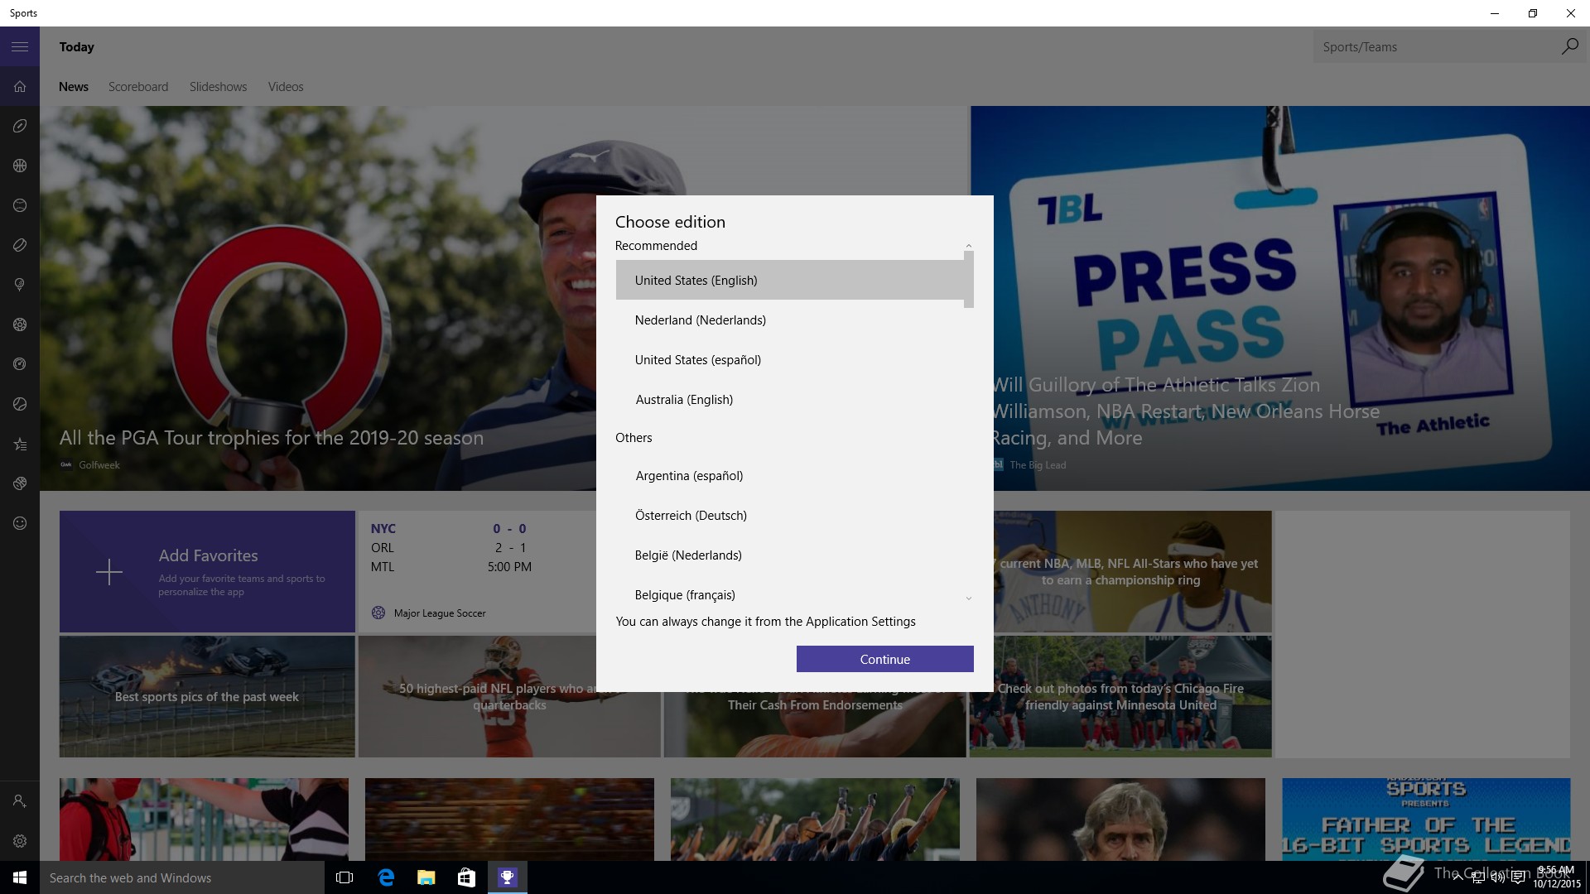Open Task View from taskbar

pyautogui.click(x=344, y=877)
